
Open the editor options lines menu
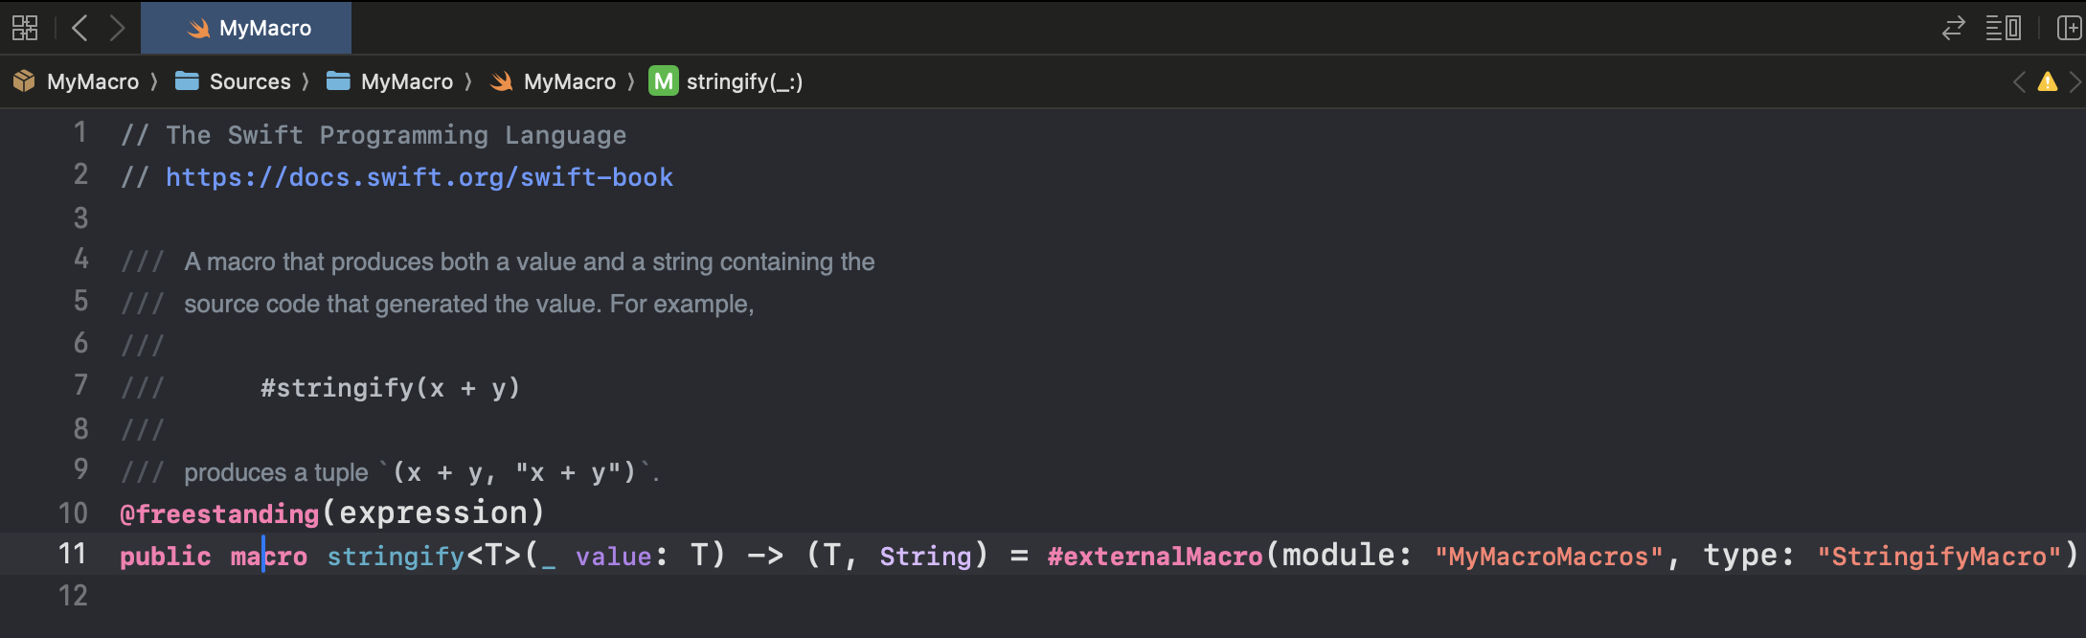coord(2003,28)
